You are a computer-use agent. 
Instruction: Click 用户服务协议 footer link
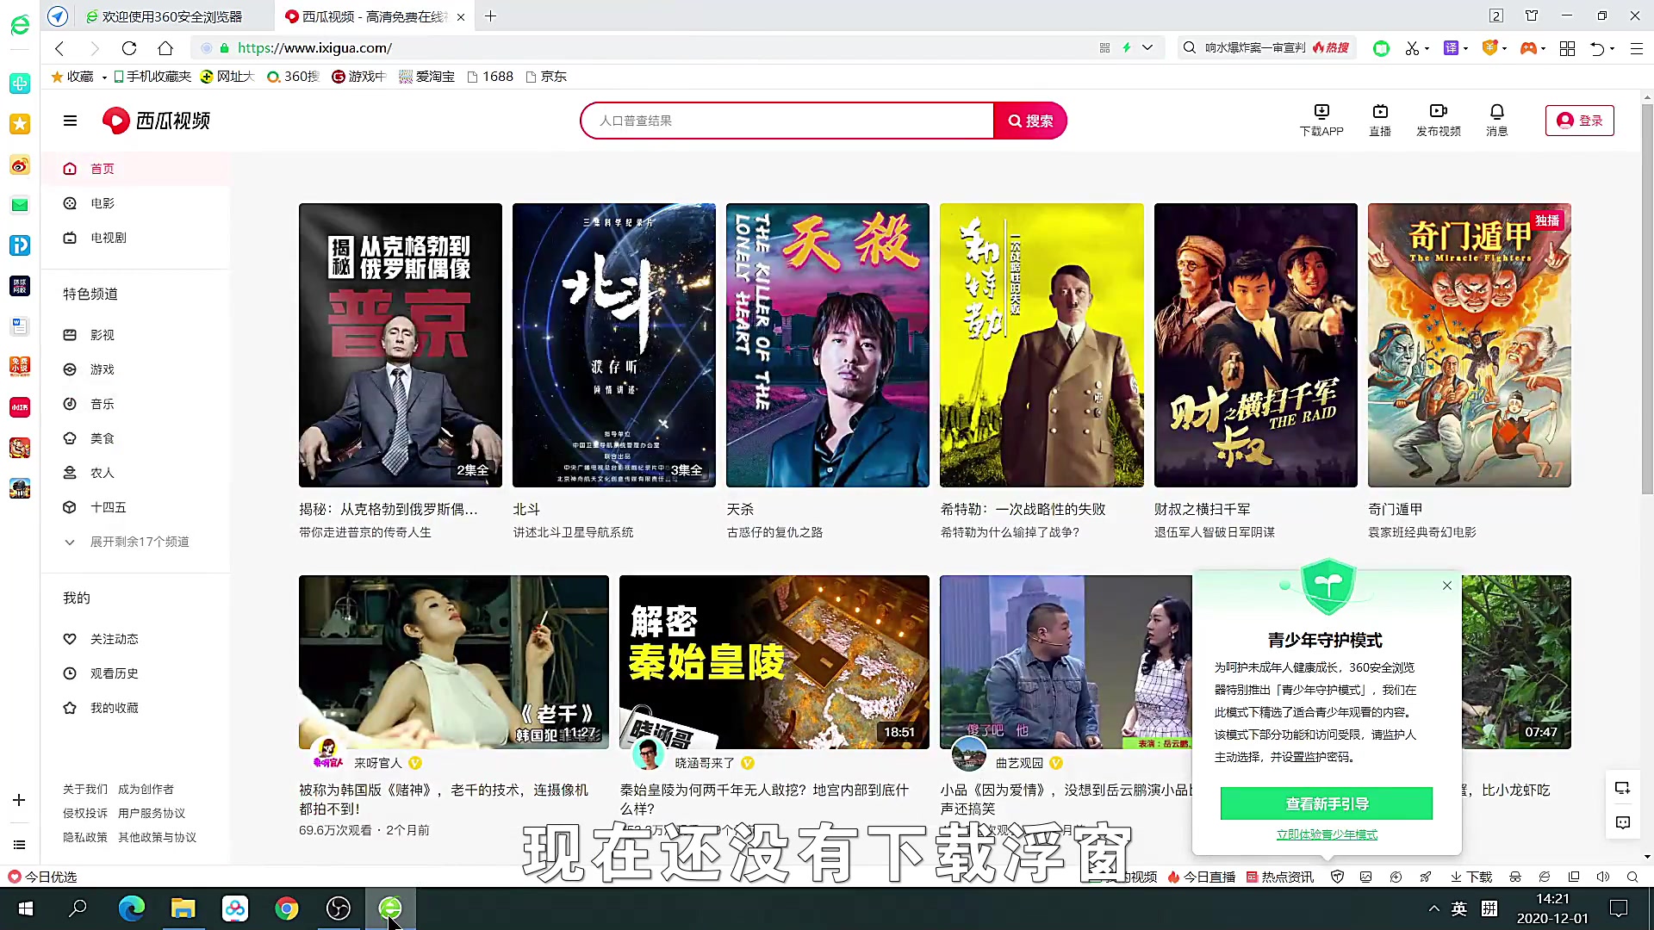152,813
